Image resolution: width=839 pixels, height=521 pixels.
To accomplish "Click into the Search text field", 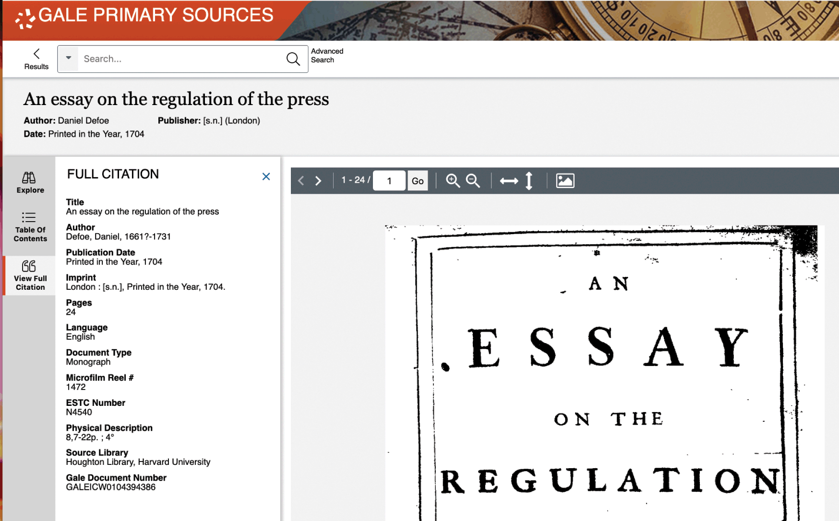I will pos(182,59).
